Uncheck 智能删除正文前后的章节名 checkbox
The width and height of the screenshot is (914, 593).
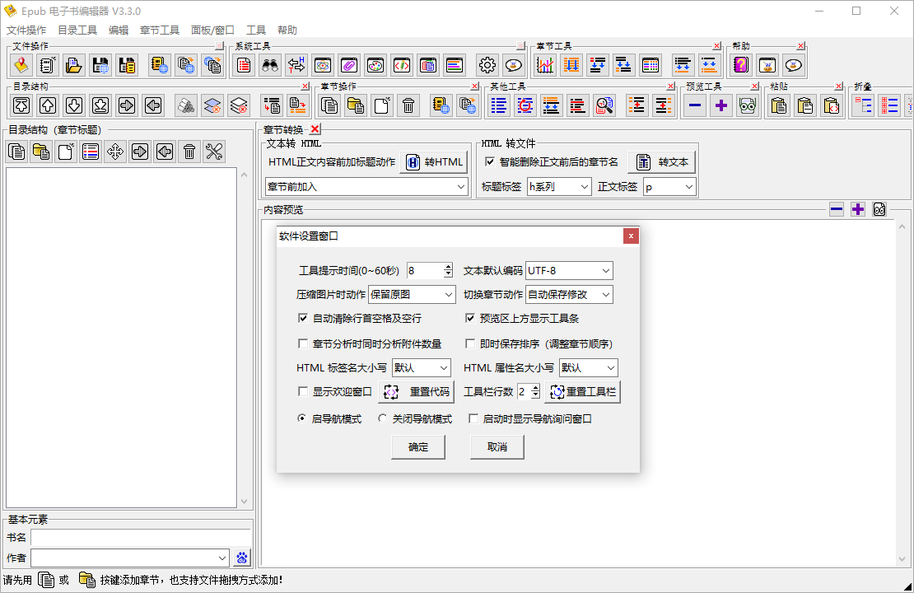click(490, 161)
